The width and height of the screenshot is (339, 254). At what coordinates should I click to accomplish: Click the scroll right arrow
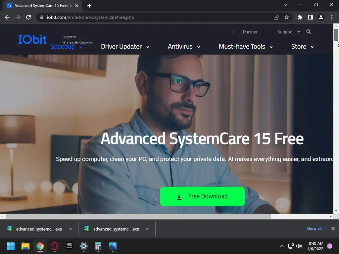[331, 216]
